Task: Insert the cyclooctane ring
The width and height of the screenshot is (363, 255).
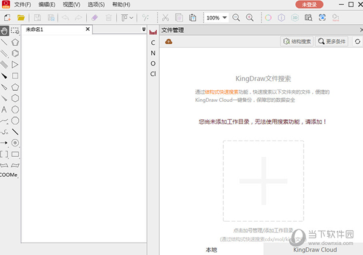Action: tap(15, 121)
